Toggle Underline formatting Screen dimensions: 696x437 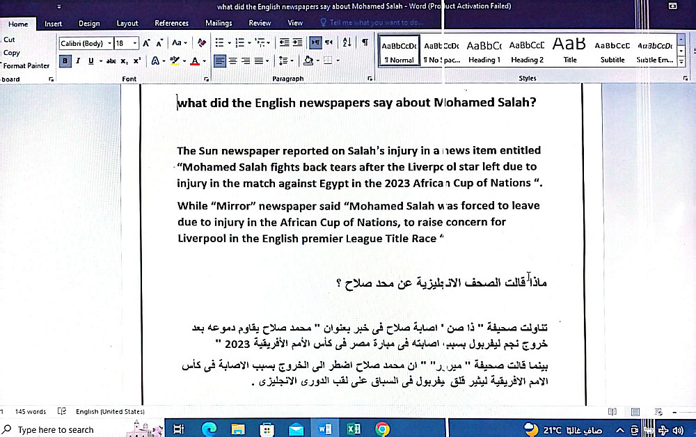pyautogui.click(x=91, y=61)
